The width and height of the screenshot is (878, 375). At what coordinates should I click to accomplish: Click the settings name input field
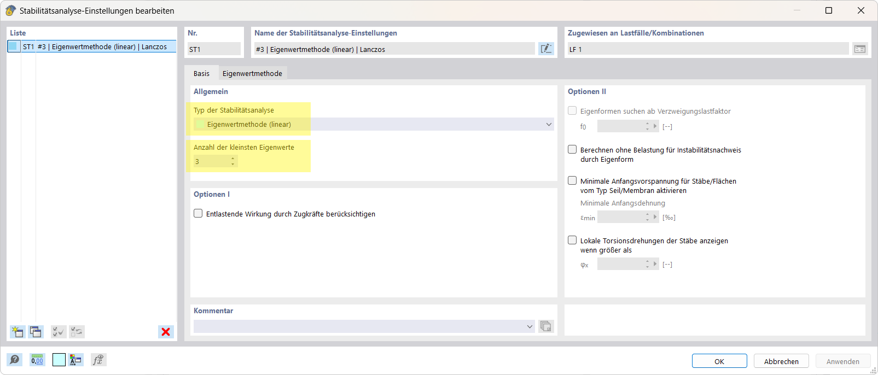point(394,49)
